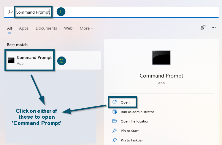Click the large Command Prompt thumbnail in preview

click(x=161, y=57)
